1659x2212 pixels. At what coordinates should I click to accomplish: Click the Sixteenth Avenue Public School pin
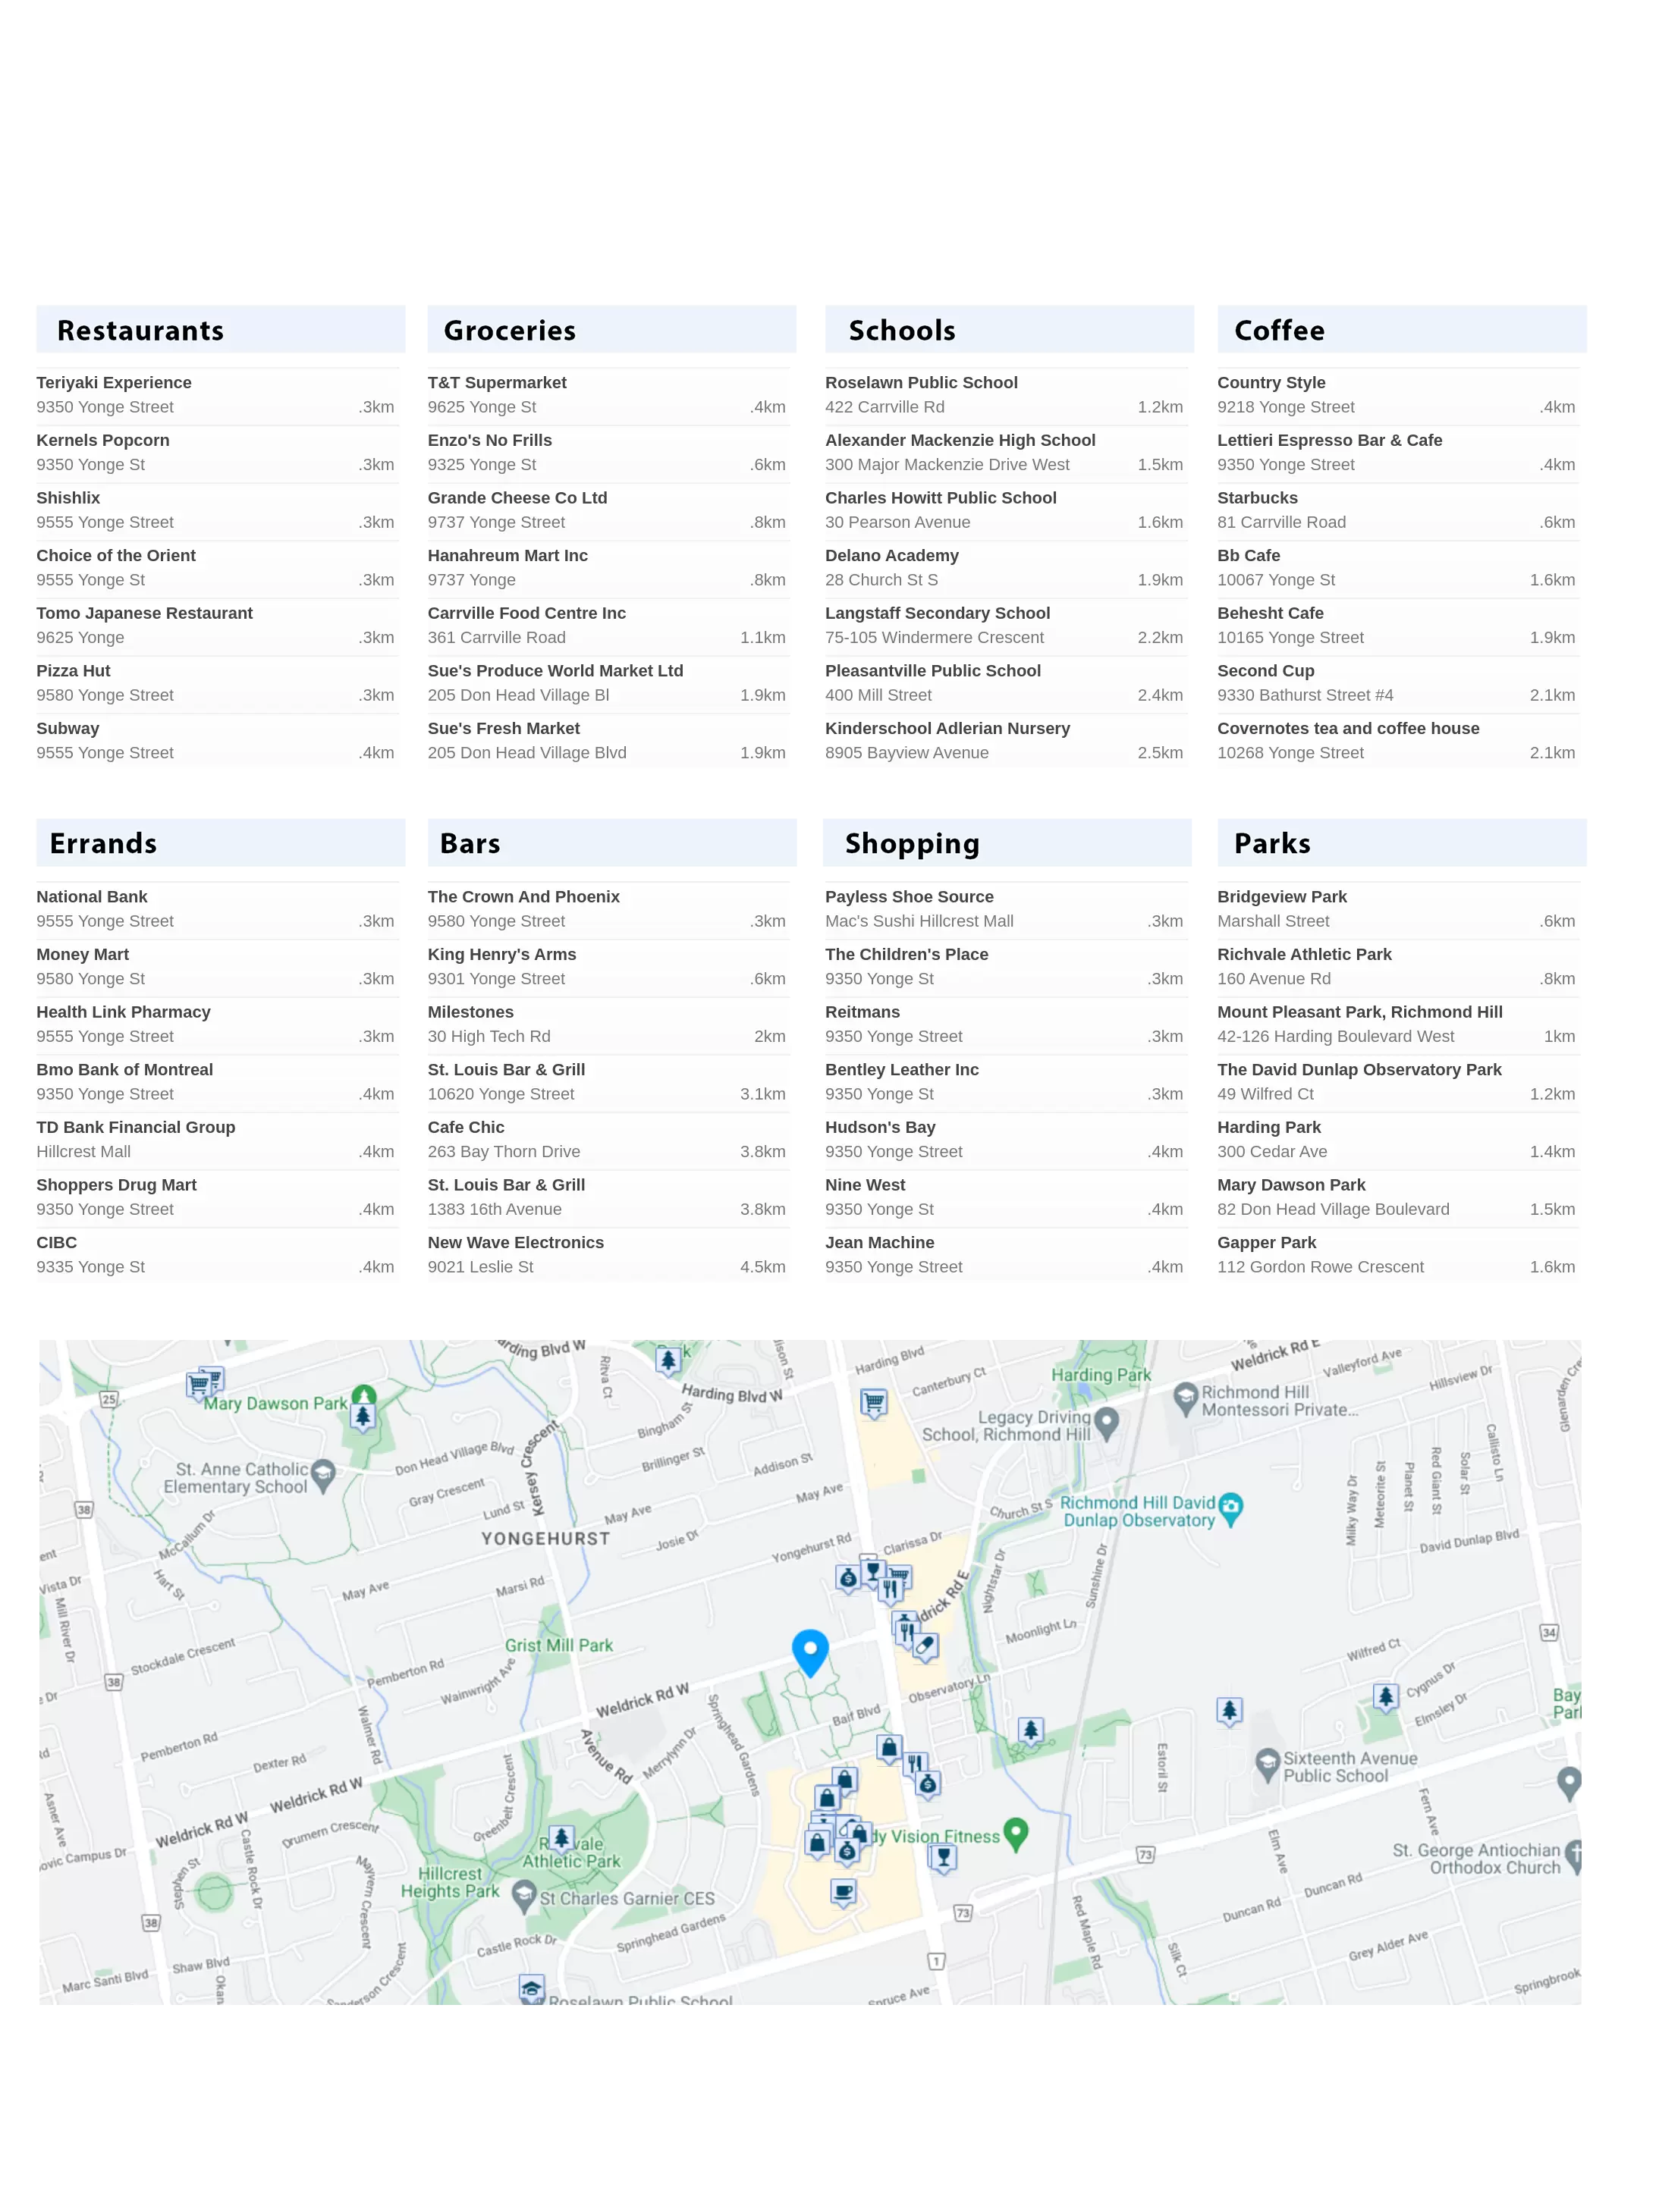pos(1267,1764)
